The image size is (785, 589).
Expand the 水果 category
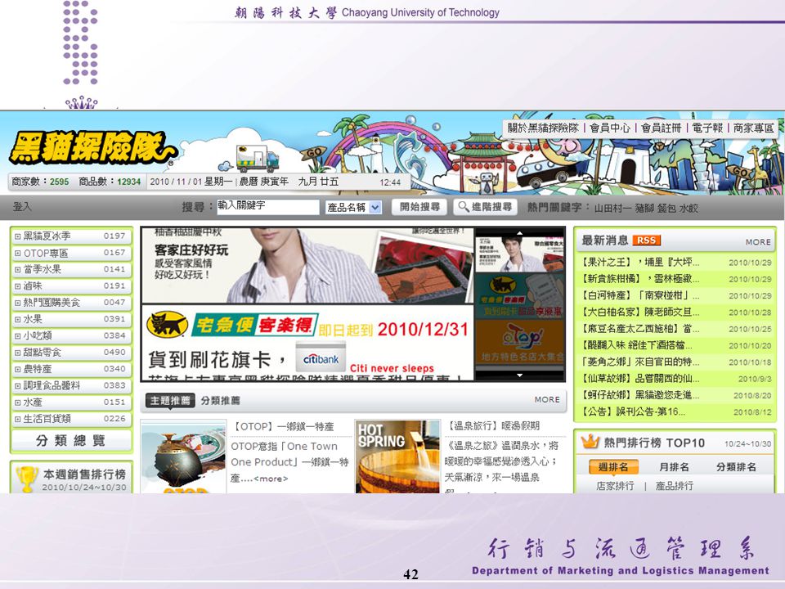[x=17, y=319]
